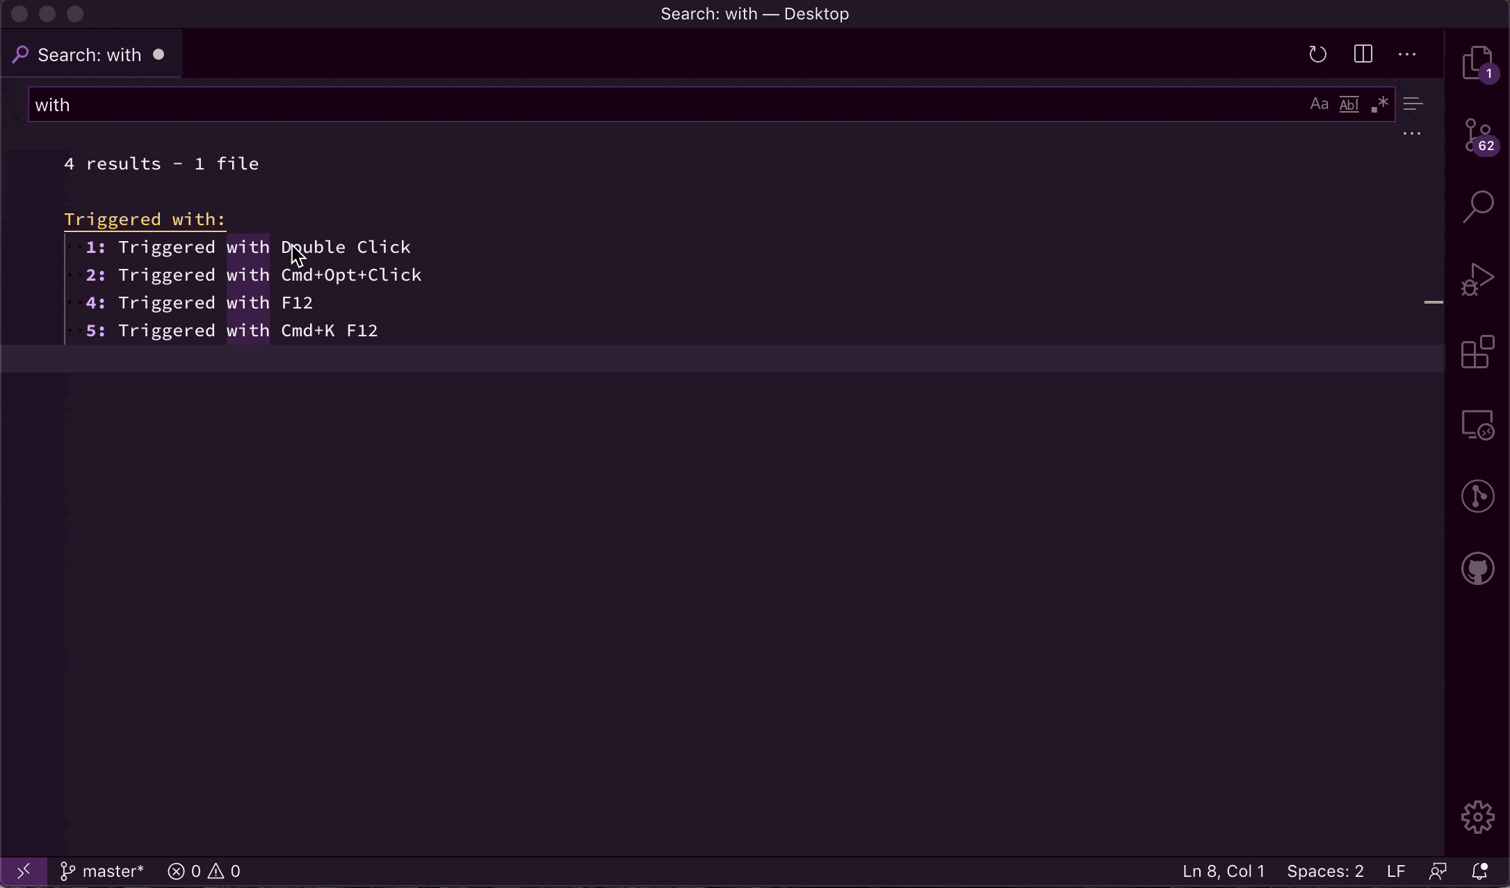Viewport: 1510px width, 888px height.
Task: Open the 'Triggered with:' file heading link
Action: point(145,220)
